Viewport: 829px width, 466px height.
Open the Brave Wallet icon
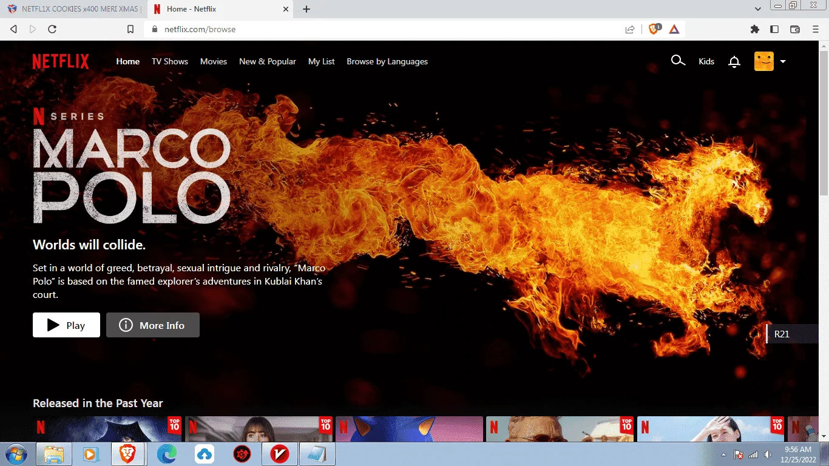[795, 29]
